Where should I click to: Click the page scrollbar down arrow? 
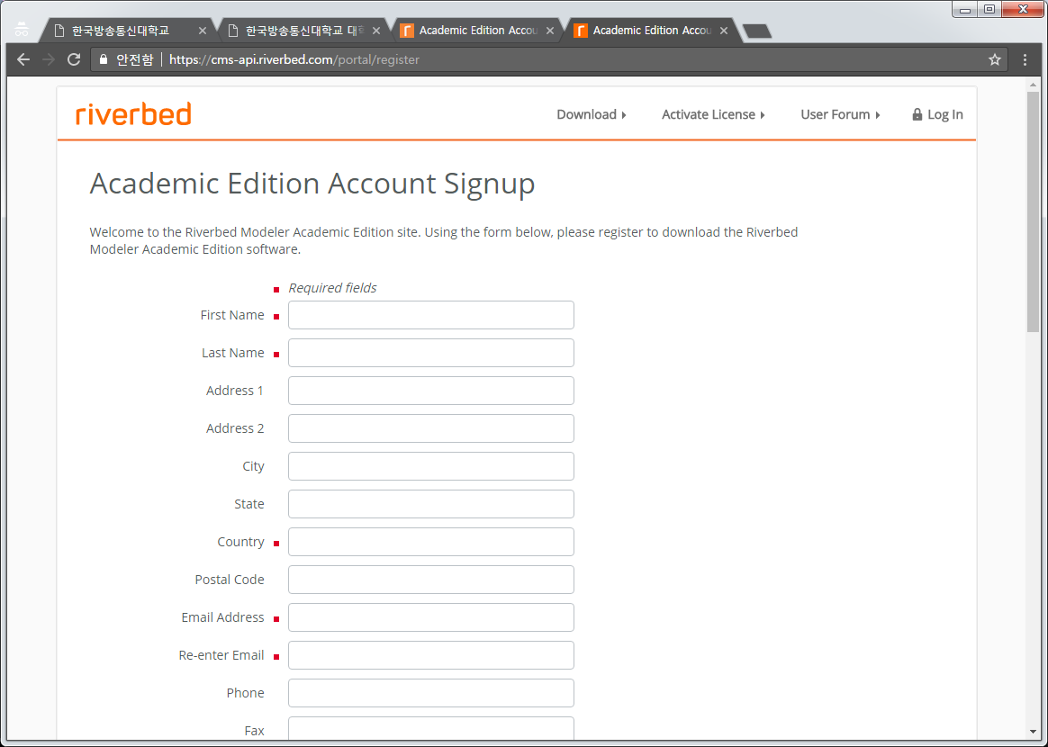[x=1034, y=733]
